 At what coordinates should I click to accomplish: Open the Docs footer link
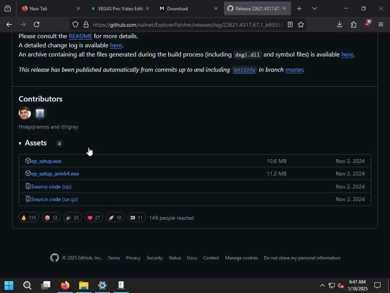(x=192, y=258)
